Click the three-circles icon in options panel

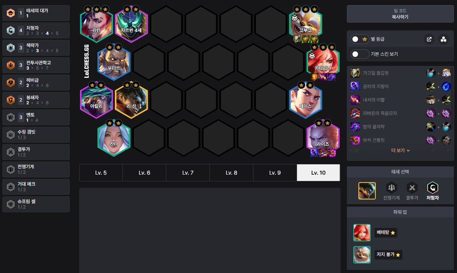point(443,39)
